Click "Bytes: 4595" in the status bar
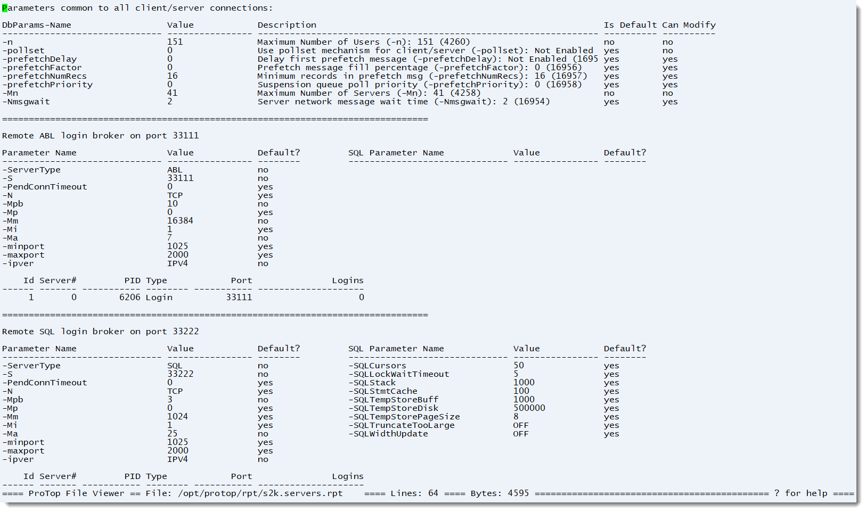This screenshot has width=866, height=512. tap(499, 493)
